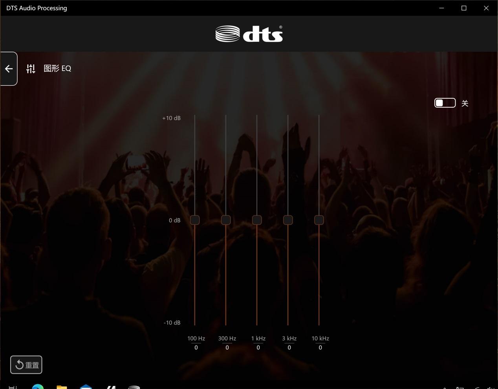Click the "图形 EQ" page title
498x389 pixels.
[x=57, y=68]
